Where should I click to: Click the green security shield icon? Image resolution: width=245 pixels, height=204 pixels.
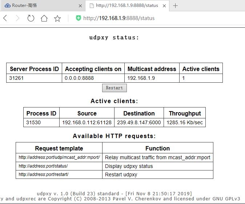79,18
